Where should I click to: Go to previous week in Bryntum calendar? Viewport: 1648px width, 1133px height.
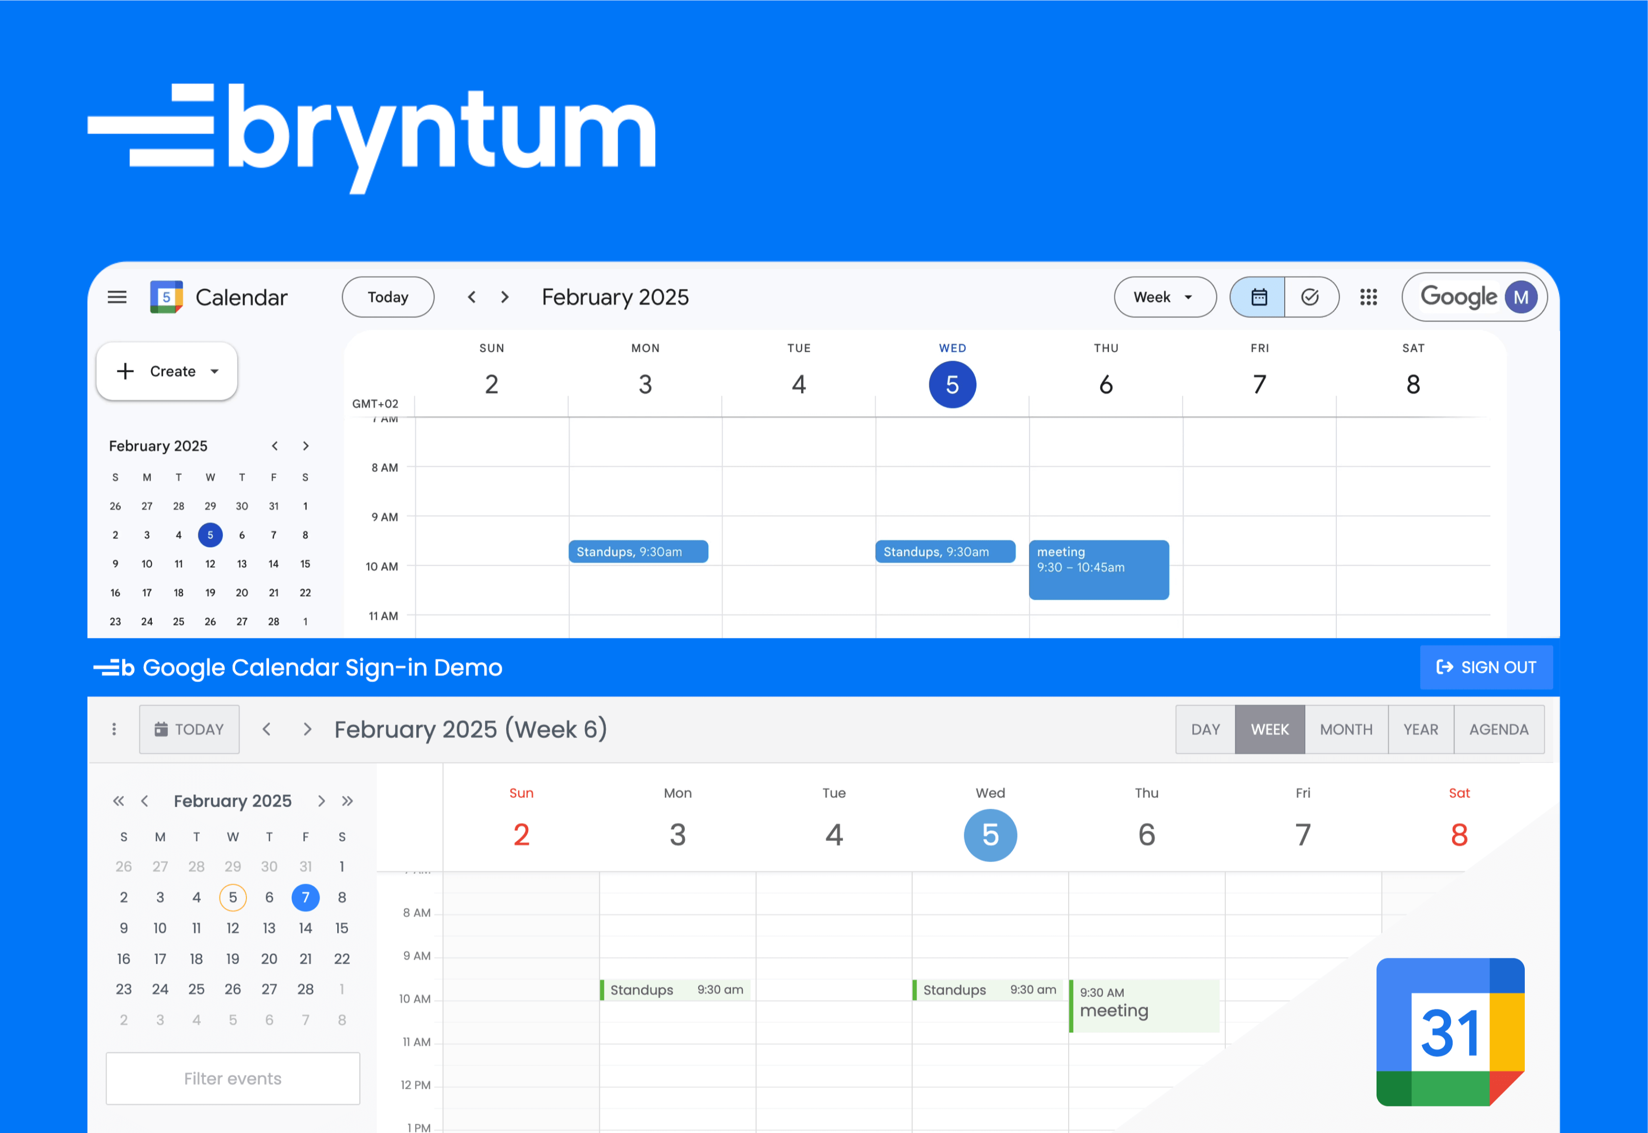tap(266, 729)
